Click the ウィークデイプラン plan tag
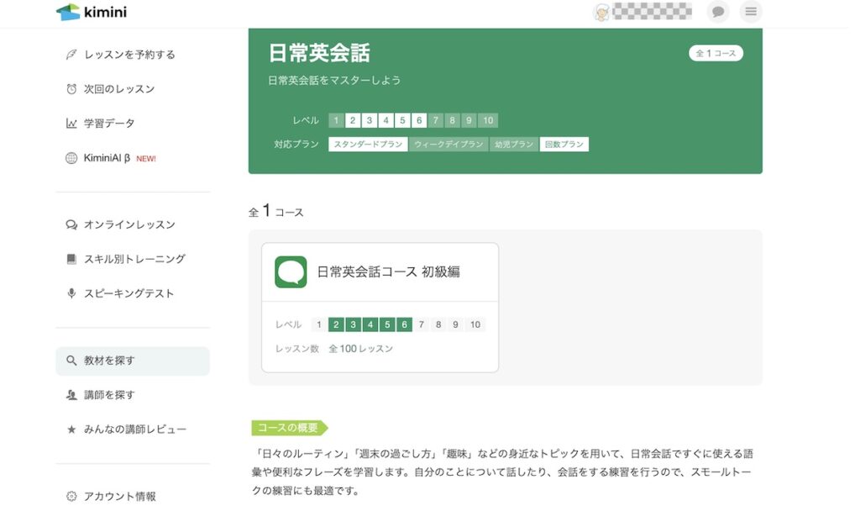This screenshot has width=860, height=511. click(x=448, y=145)
